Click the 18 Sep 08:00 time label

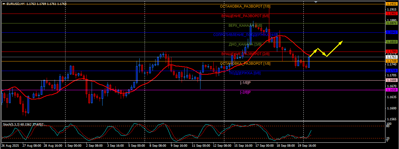[286, 145]
